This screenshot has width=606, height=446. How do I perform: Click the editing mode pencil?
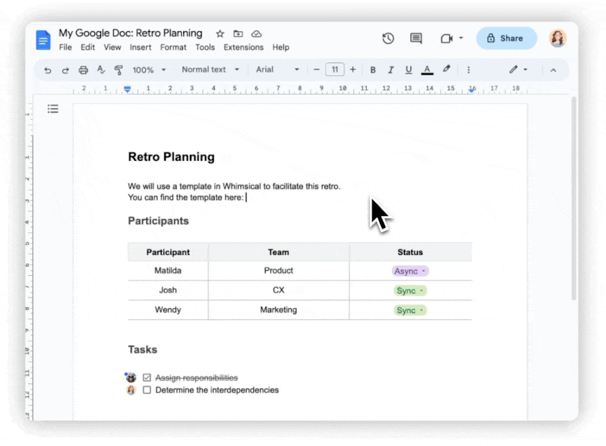tap(513, 69)
